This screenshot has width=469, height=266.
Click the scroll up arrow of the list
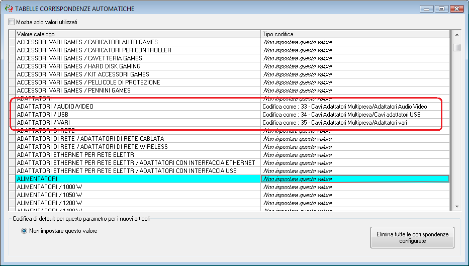(457, 35)
